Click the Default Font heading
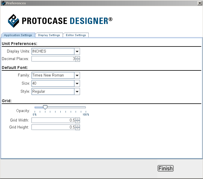203x179 pixels. (15, 68)
